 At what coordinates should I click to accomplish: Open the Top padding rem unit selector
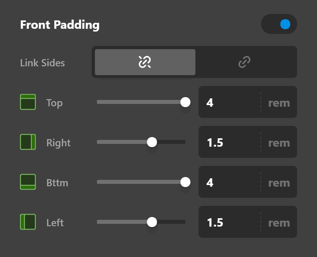point(279,103)
